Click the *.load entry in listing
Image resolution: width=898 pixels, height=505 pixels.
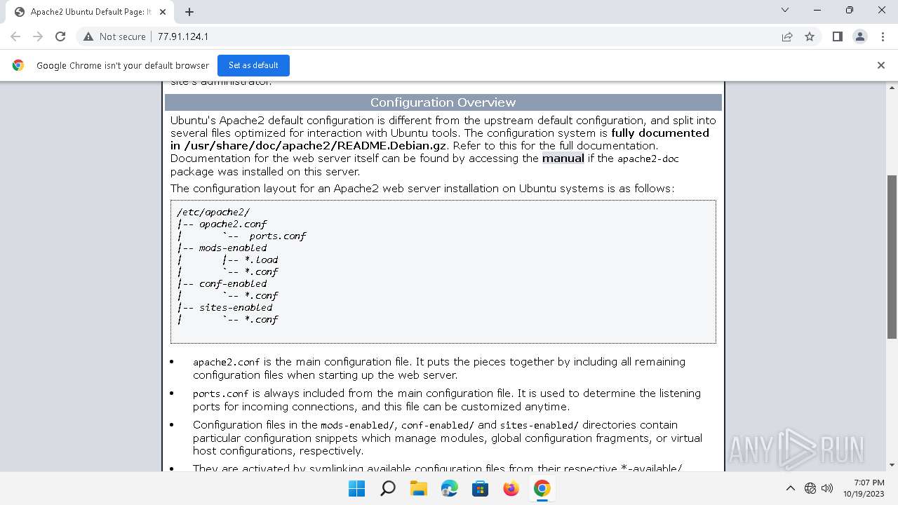261,260
